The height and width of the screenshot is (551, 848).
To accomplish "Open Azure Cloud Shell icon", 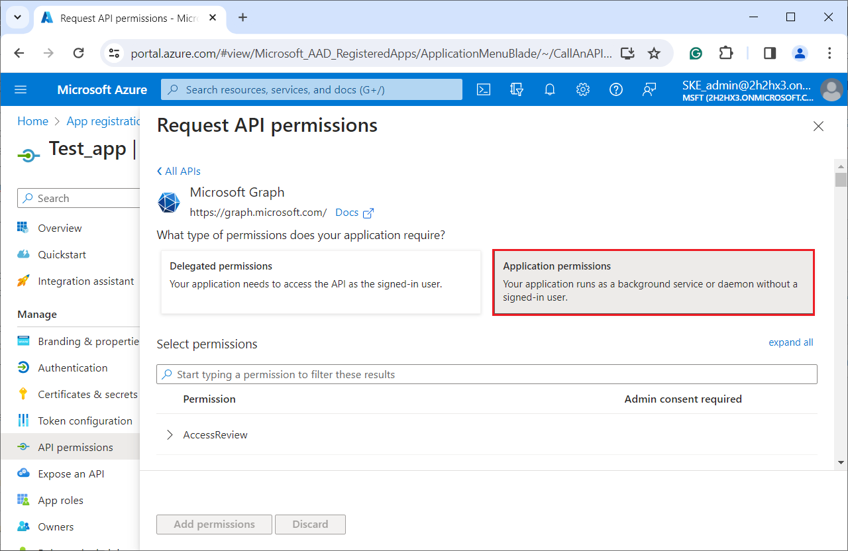I will pyautogui.click(x=484, y=89).
